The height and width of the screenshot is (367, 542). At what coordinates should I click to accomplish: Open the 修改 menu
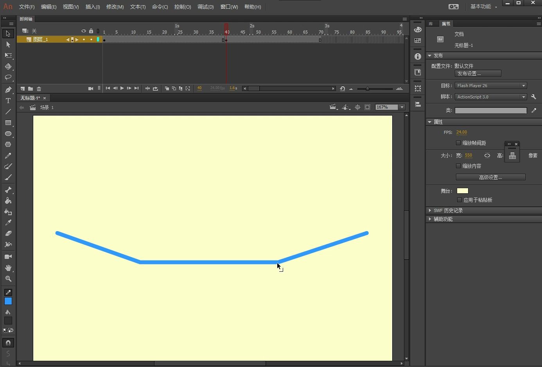click(x=115, y=7)
